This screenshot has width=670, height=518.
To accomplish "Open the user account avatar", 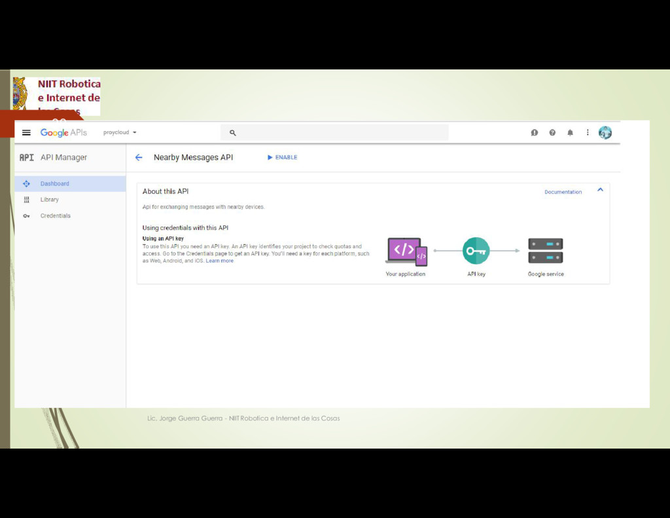I will (x=605, y=132).
